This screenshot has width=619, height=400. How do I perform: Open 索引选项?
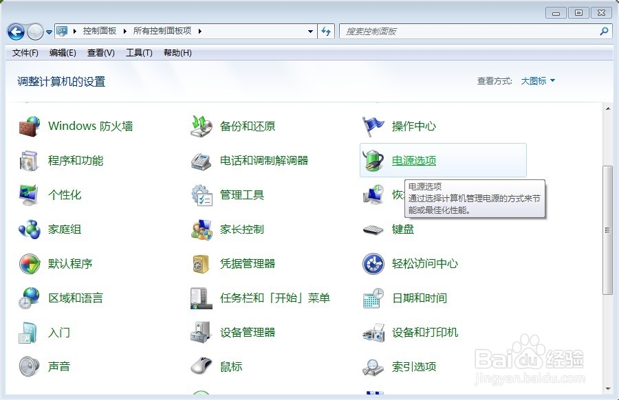coord(413,366)
